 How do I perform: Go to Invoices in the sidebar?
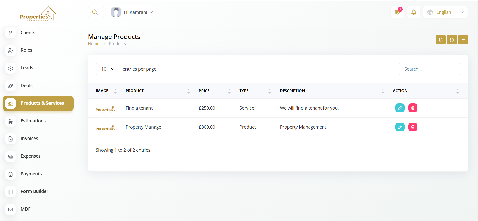coord(29,139)
